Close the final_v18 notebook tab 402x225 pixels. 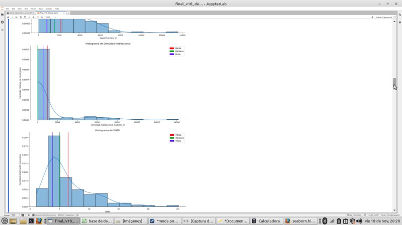pyautogui.click(x=64, y=13)
